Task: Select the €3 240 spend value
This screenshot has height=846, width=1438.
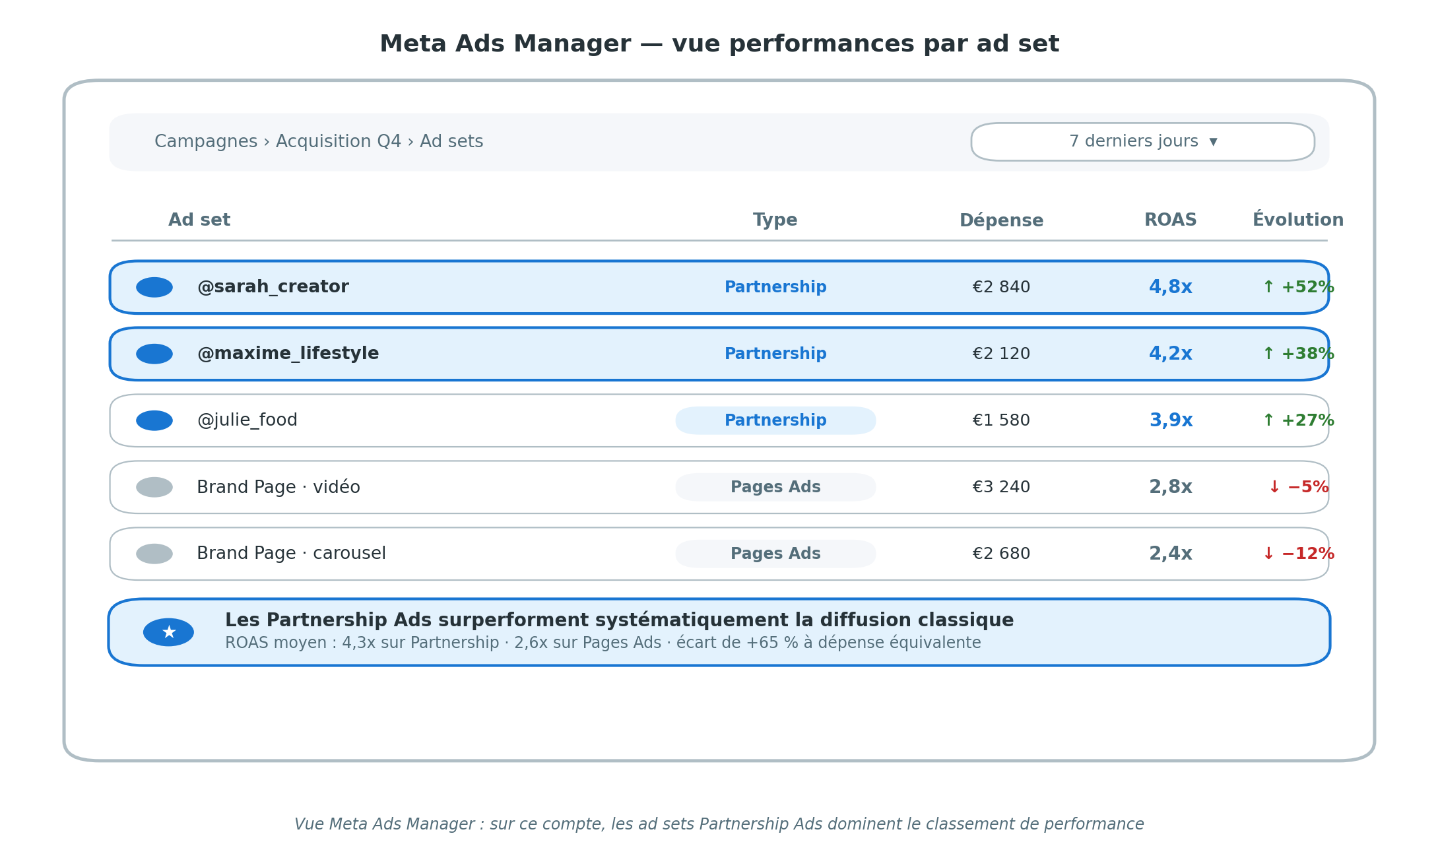Action: pyautogui.click(x=1001, y=487)
